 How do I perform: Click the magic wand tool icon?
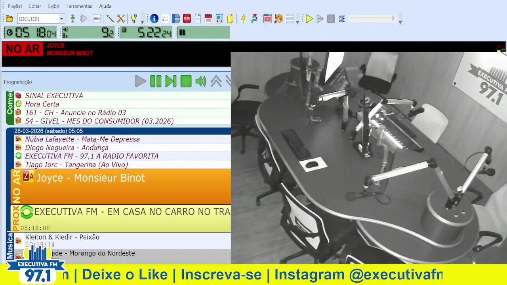(x=110, y=19)
